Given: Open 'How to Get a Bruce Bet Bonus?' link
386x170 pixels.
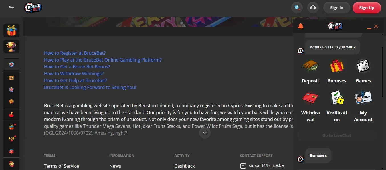Looking at the screenshot, I should [x=77, y=67].
